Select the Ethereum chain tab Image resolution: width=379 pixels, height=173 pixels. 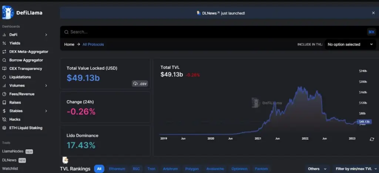117,169
